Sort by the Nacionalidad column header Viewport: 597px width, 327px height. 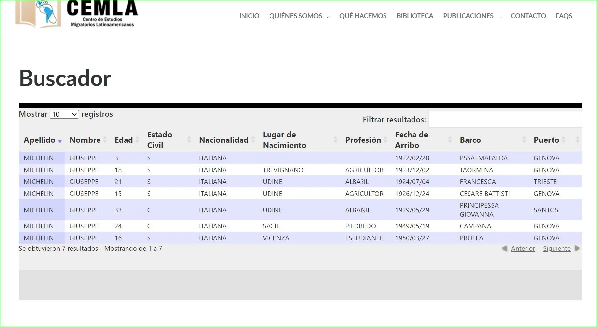[x=224, y=140]
